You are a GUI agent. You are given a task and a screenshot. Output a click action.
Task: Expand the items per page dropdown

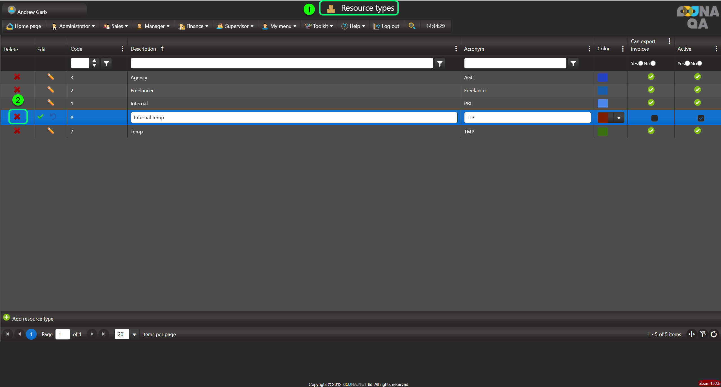[134, 334]
